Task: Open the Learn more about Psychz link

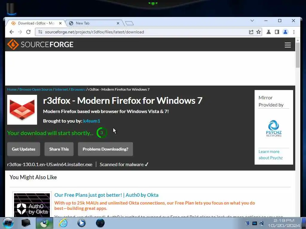Action: click(270, 155)
